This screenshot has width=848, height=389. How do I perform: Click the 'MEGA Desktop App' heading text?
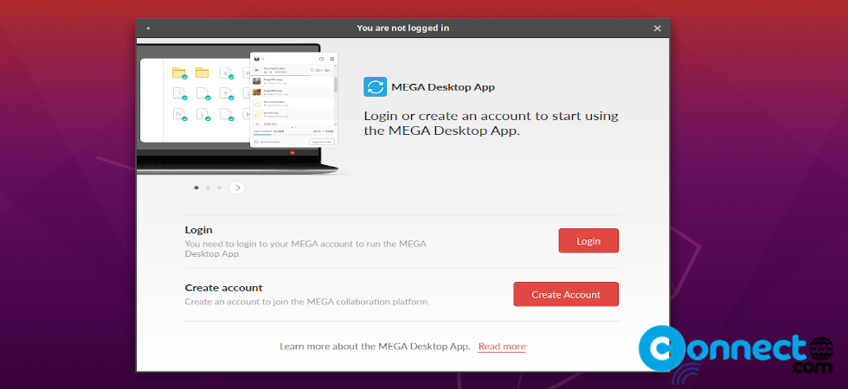[443, 87]
